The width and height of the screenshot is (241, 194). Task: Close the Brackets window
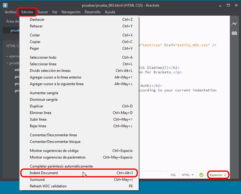236,5
